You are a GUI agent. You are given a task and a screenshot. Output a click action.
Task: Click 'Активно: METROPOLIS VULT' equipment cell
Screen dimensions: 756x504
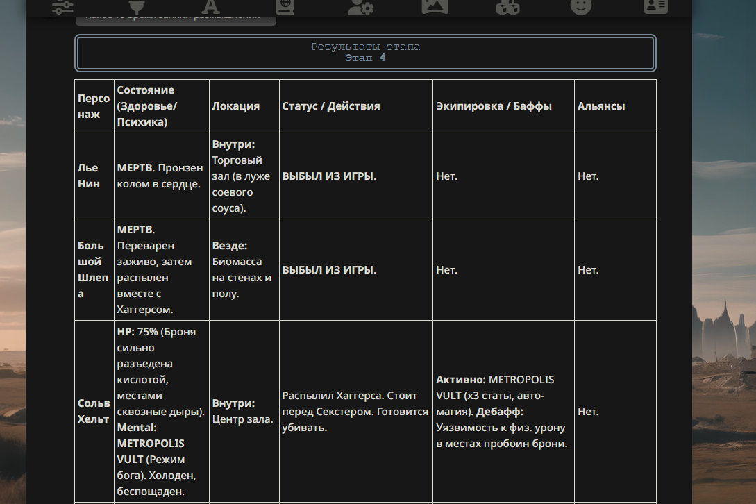pos(503,412)
